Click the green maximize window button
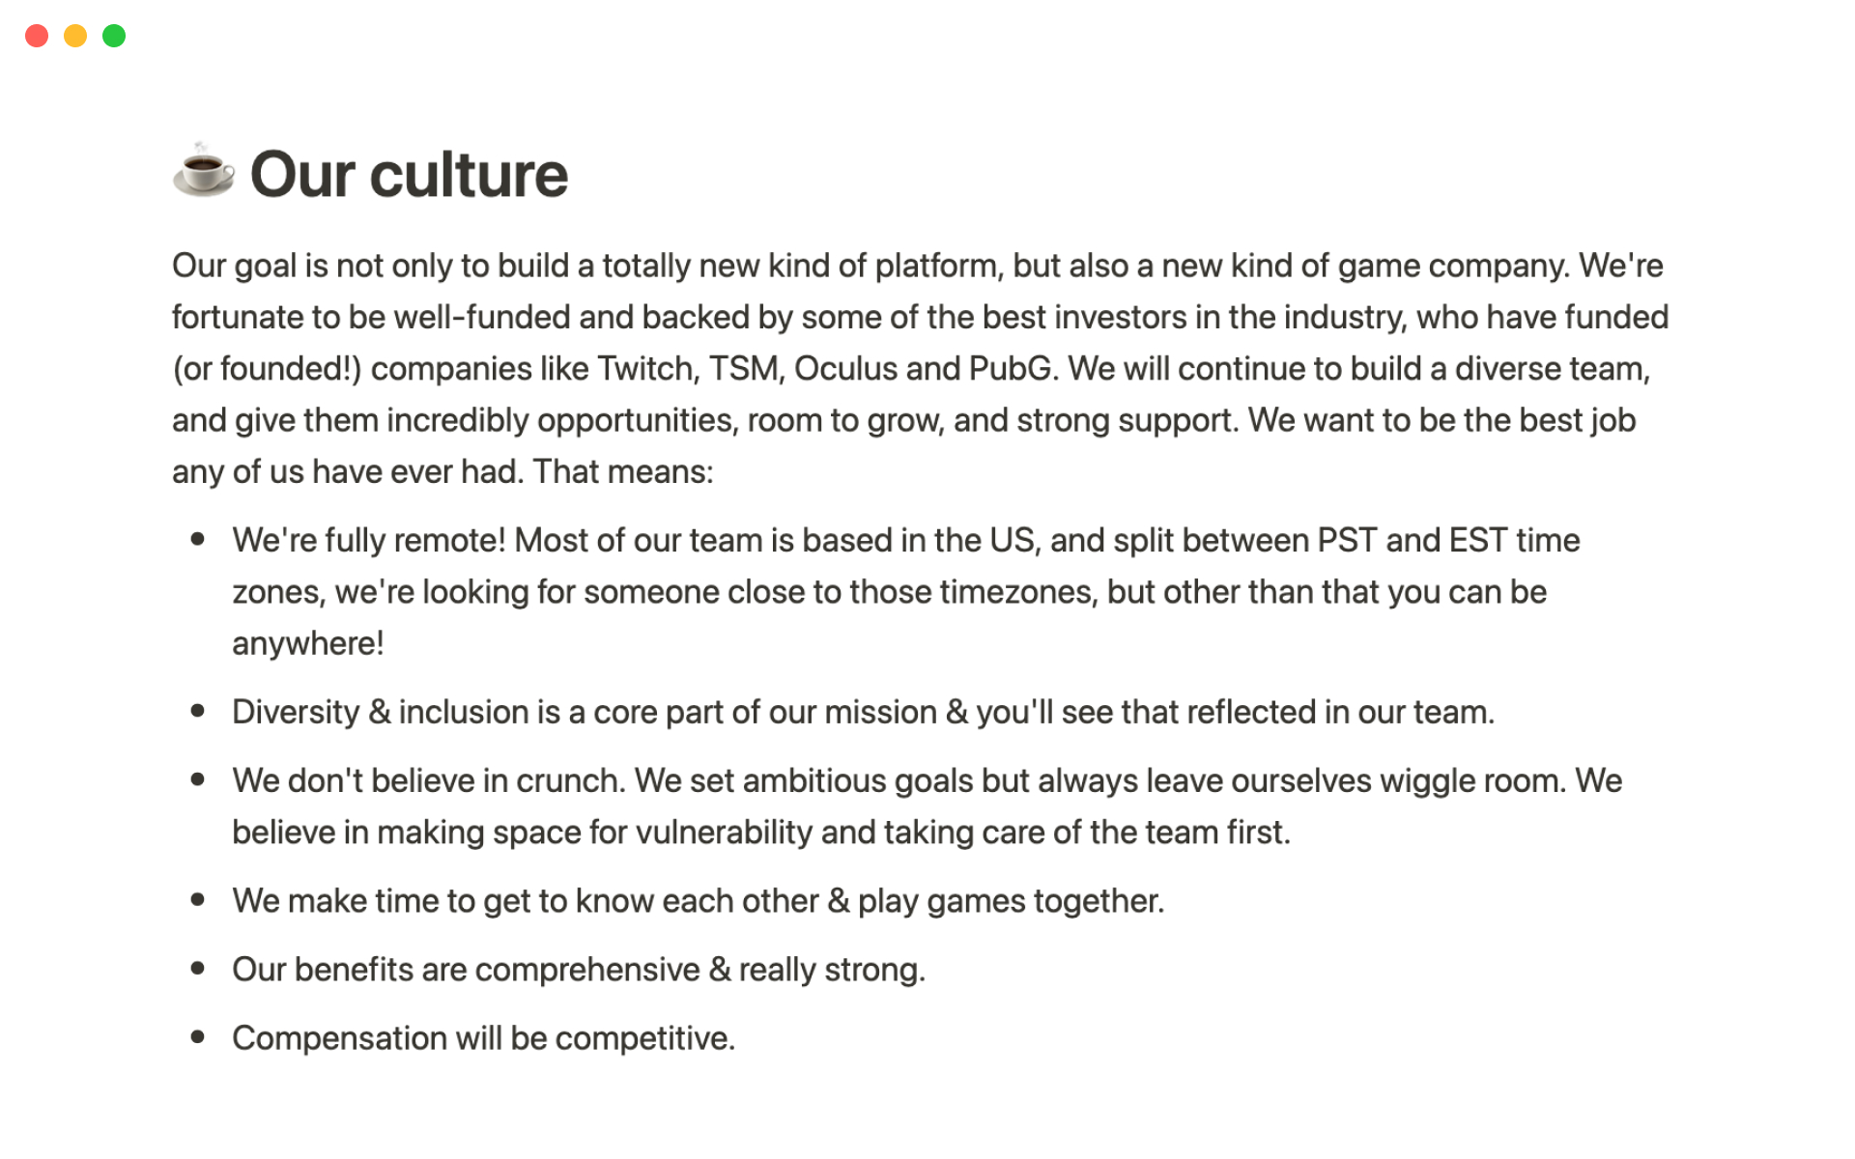Screen dimensions: 1855x1159 [x=114, y=36]
